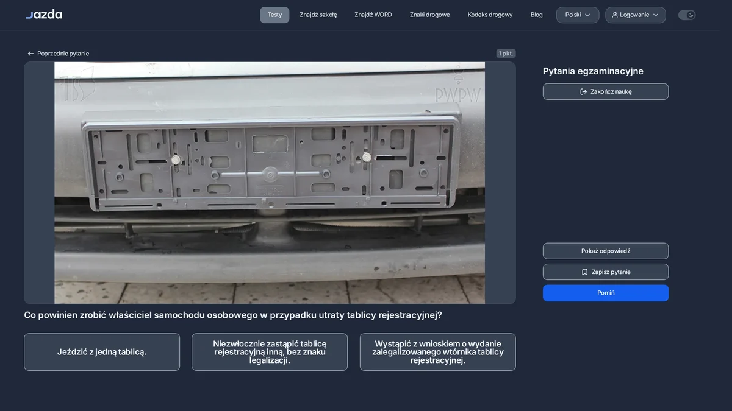Click the user icon next to Logowanie
Screen dimensions: 732x411
tap(615, 15)
